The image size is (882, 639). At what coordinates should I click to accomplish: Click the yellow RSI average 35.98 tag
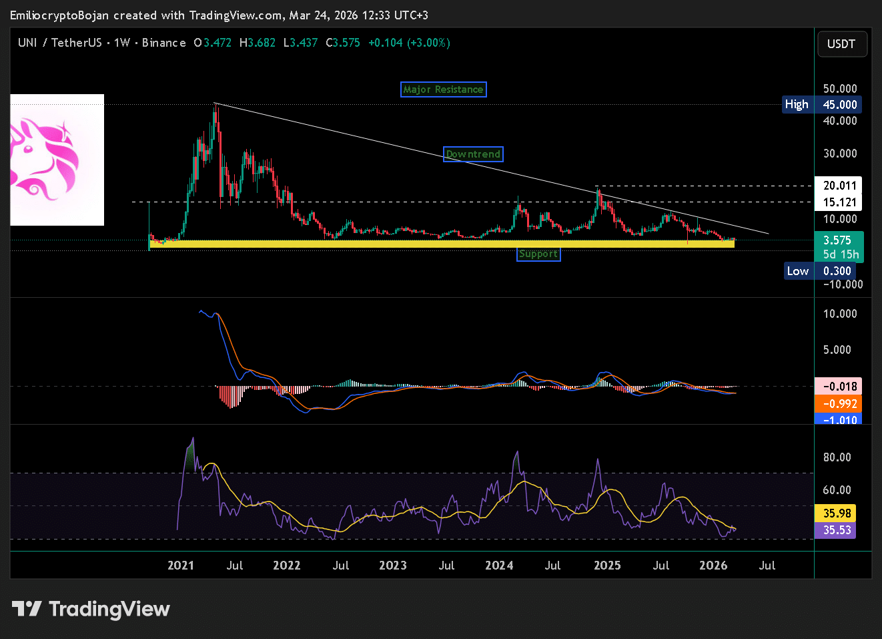point(837,513)
